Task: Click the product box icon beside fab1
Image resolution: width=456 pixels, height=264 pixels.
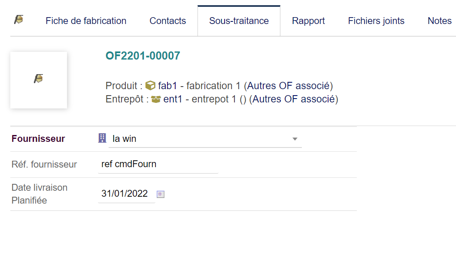Action: pyautogui.click(x=150, y=86)
